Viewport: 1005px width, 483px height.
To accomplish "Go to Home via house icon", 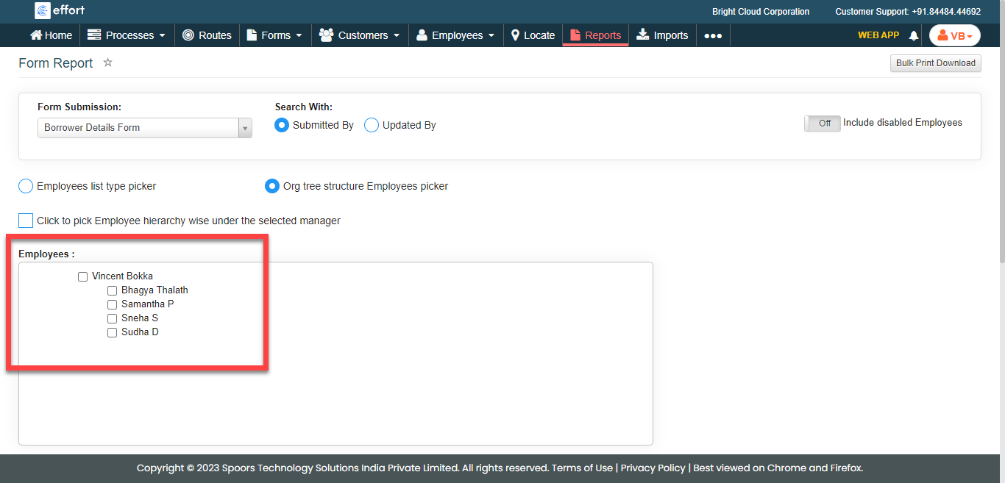I will point(36,35).
